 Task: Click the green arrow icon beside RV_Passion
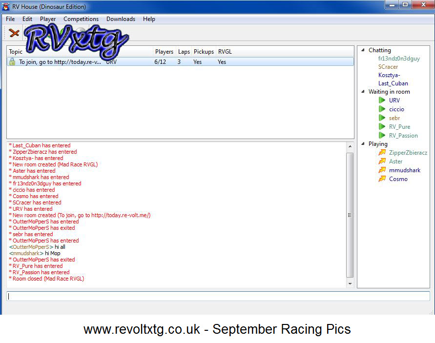pos(382,136)
